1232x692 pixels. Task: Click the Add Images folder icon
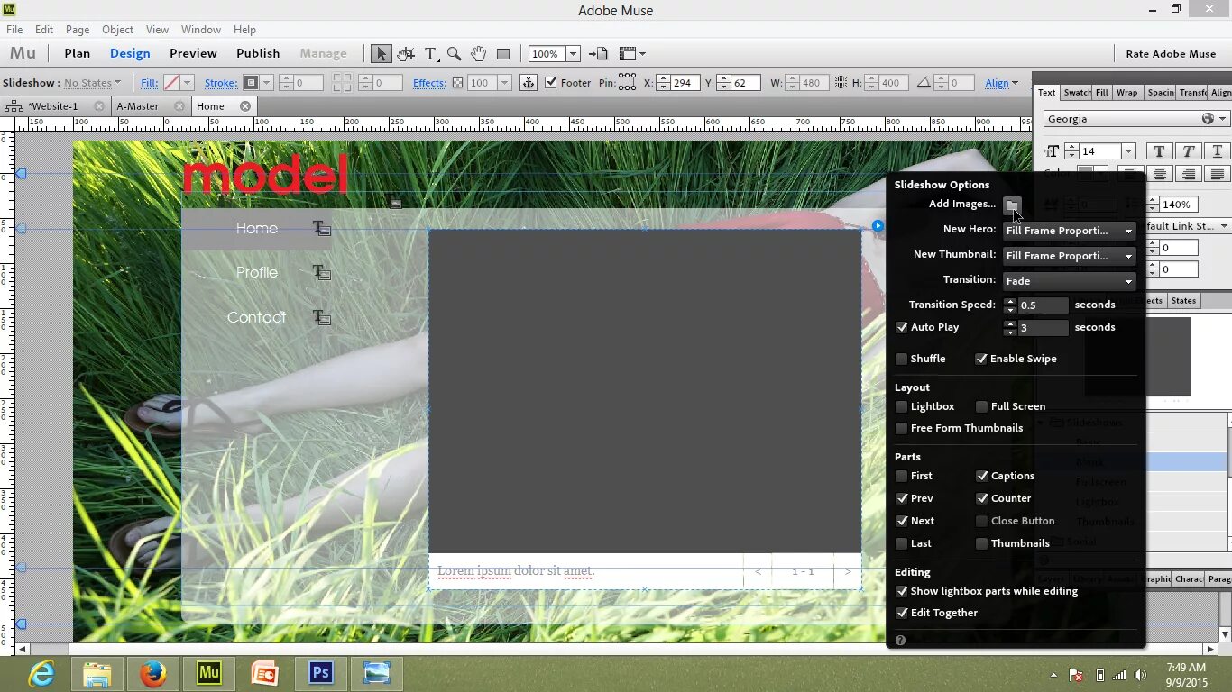coord(1012,205)
